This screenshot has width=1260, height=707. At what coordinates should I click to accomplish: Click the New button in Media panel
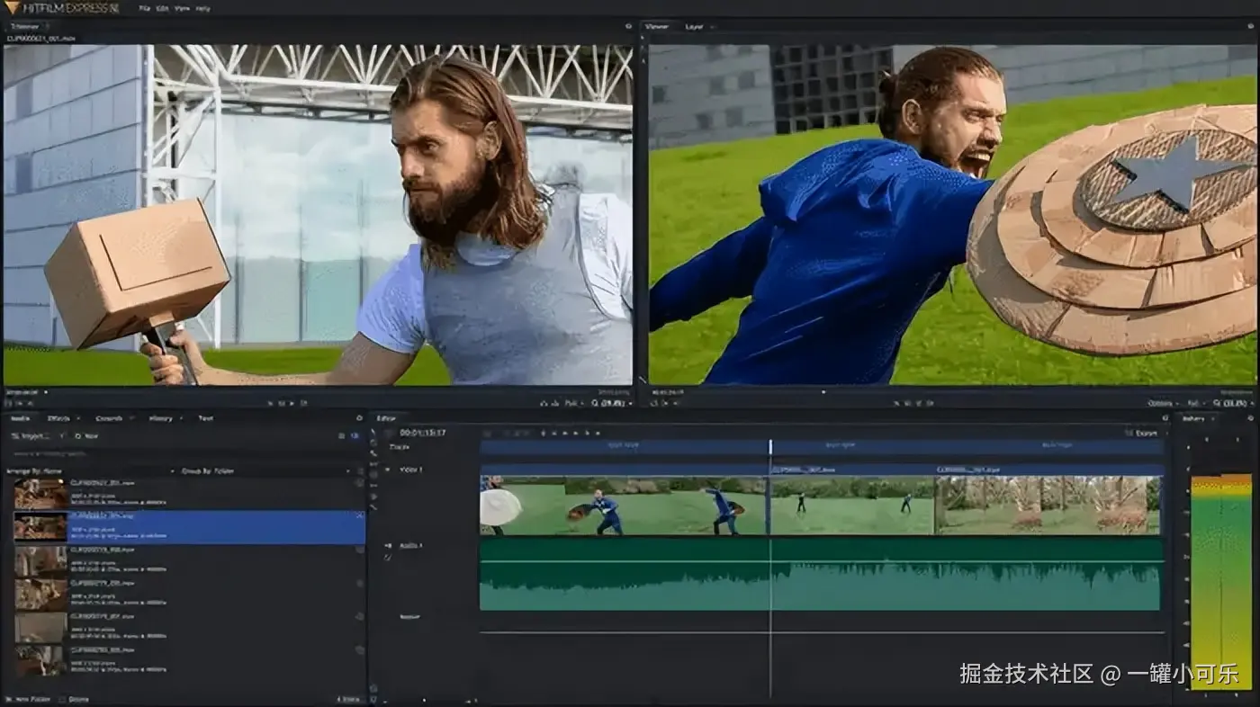[x=86, y=435]
